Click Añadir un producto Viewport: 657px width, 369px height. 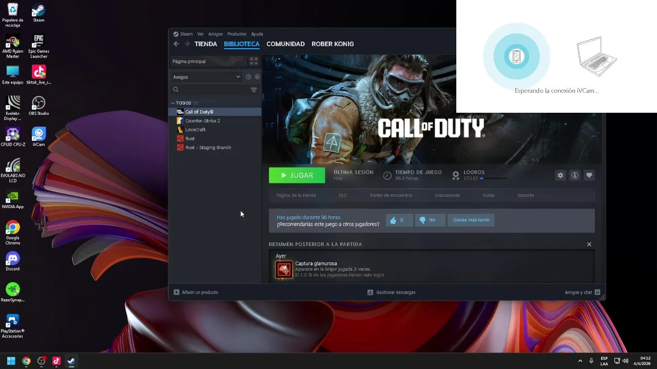(x=196, y=292)
